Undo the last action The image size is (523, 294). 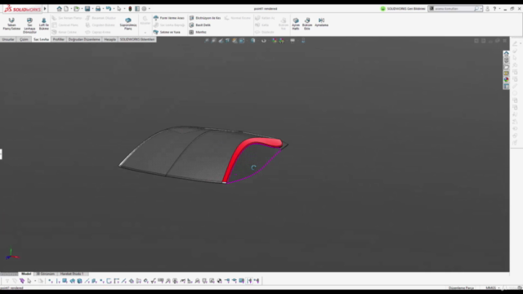tap(109, 9)
